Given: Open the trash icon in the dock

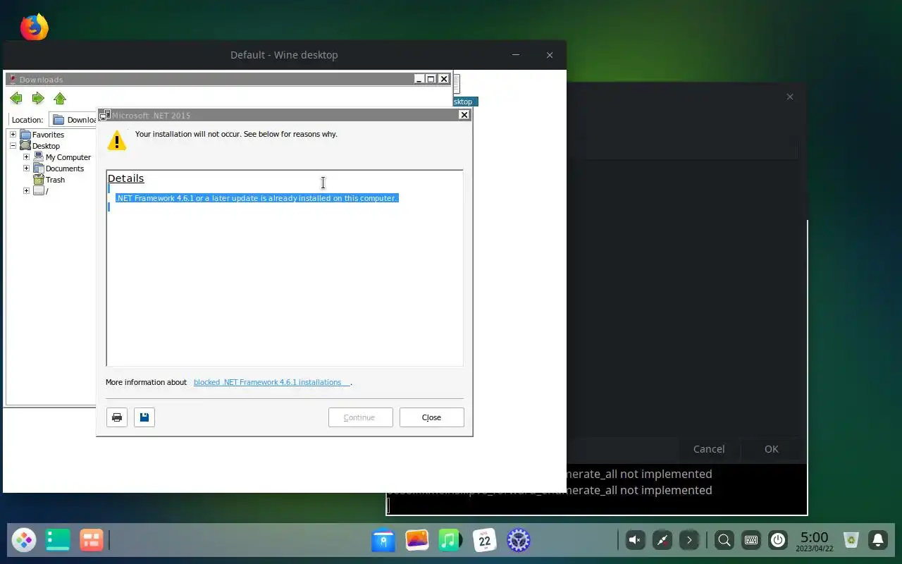Looking at the screenshot, I should [x=851, y=541].
